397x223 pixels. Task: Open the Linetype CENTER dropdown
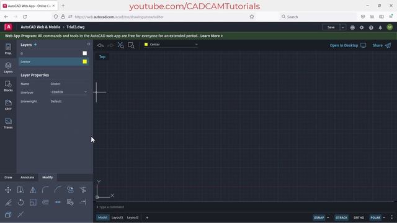coord(69,92)
